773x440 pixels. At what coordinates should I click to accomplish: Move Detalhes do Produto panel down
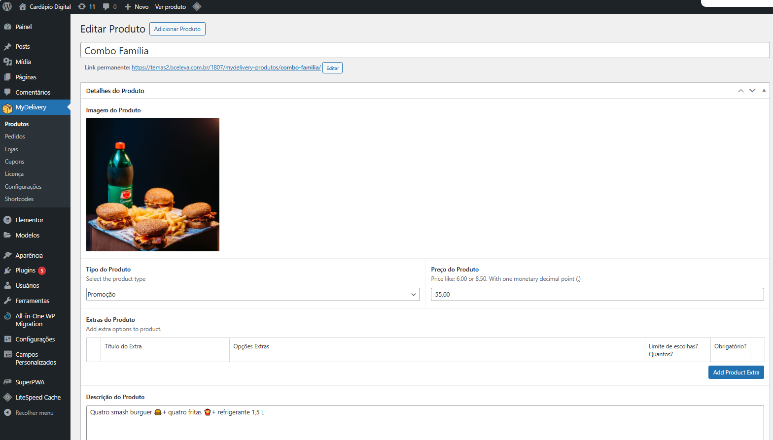pyautogui.click(x=752, y=91)
